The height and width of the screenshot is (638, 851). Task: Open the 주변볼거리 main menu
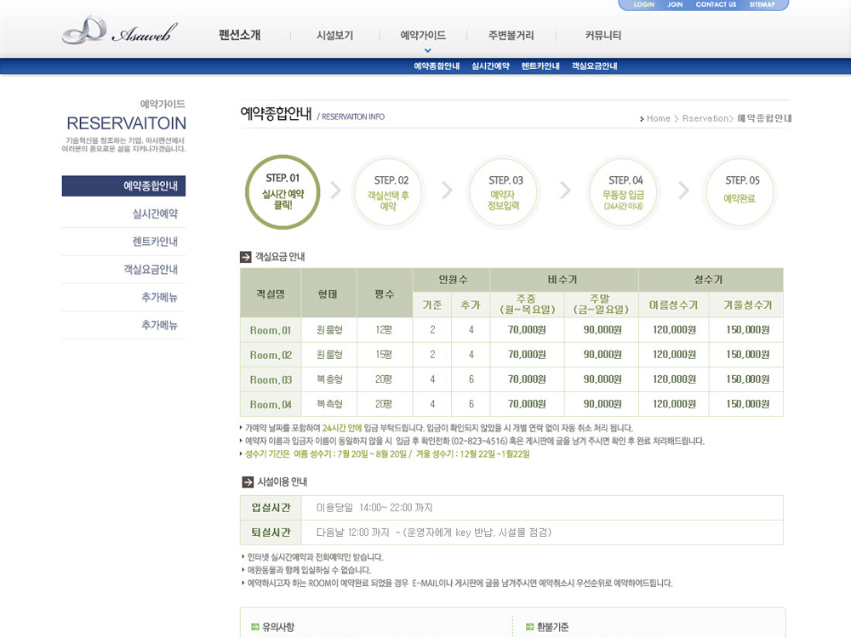[x=511, y=36]
